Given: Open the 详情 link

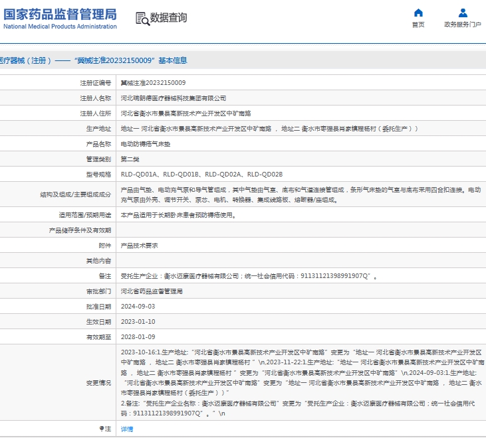Looking at the screenshot, I should [x=127, y=429].
